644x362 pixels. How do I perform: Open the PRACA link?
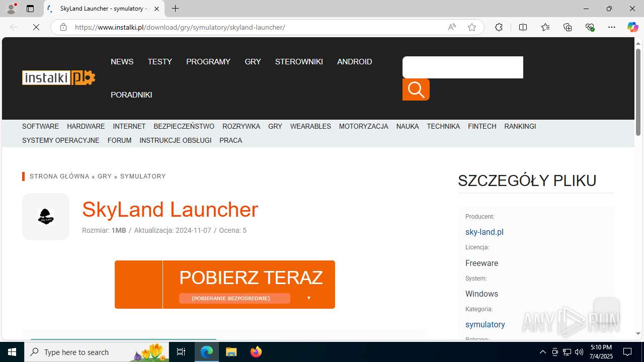pos(231,140)
